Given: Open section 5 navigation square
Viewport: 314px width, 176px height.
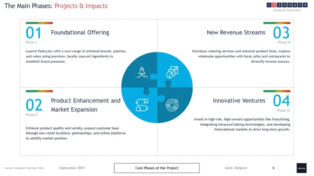Looking at the screenshot, I should [x=289, y=5].
